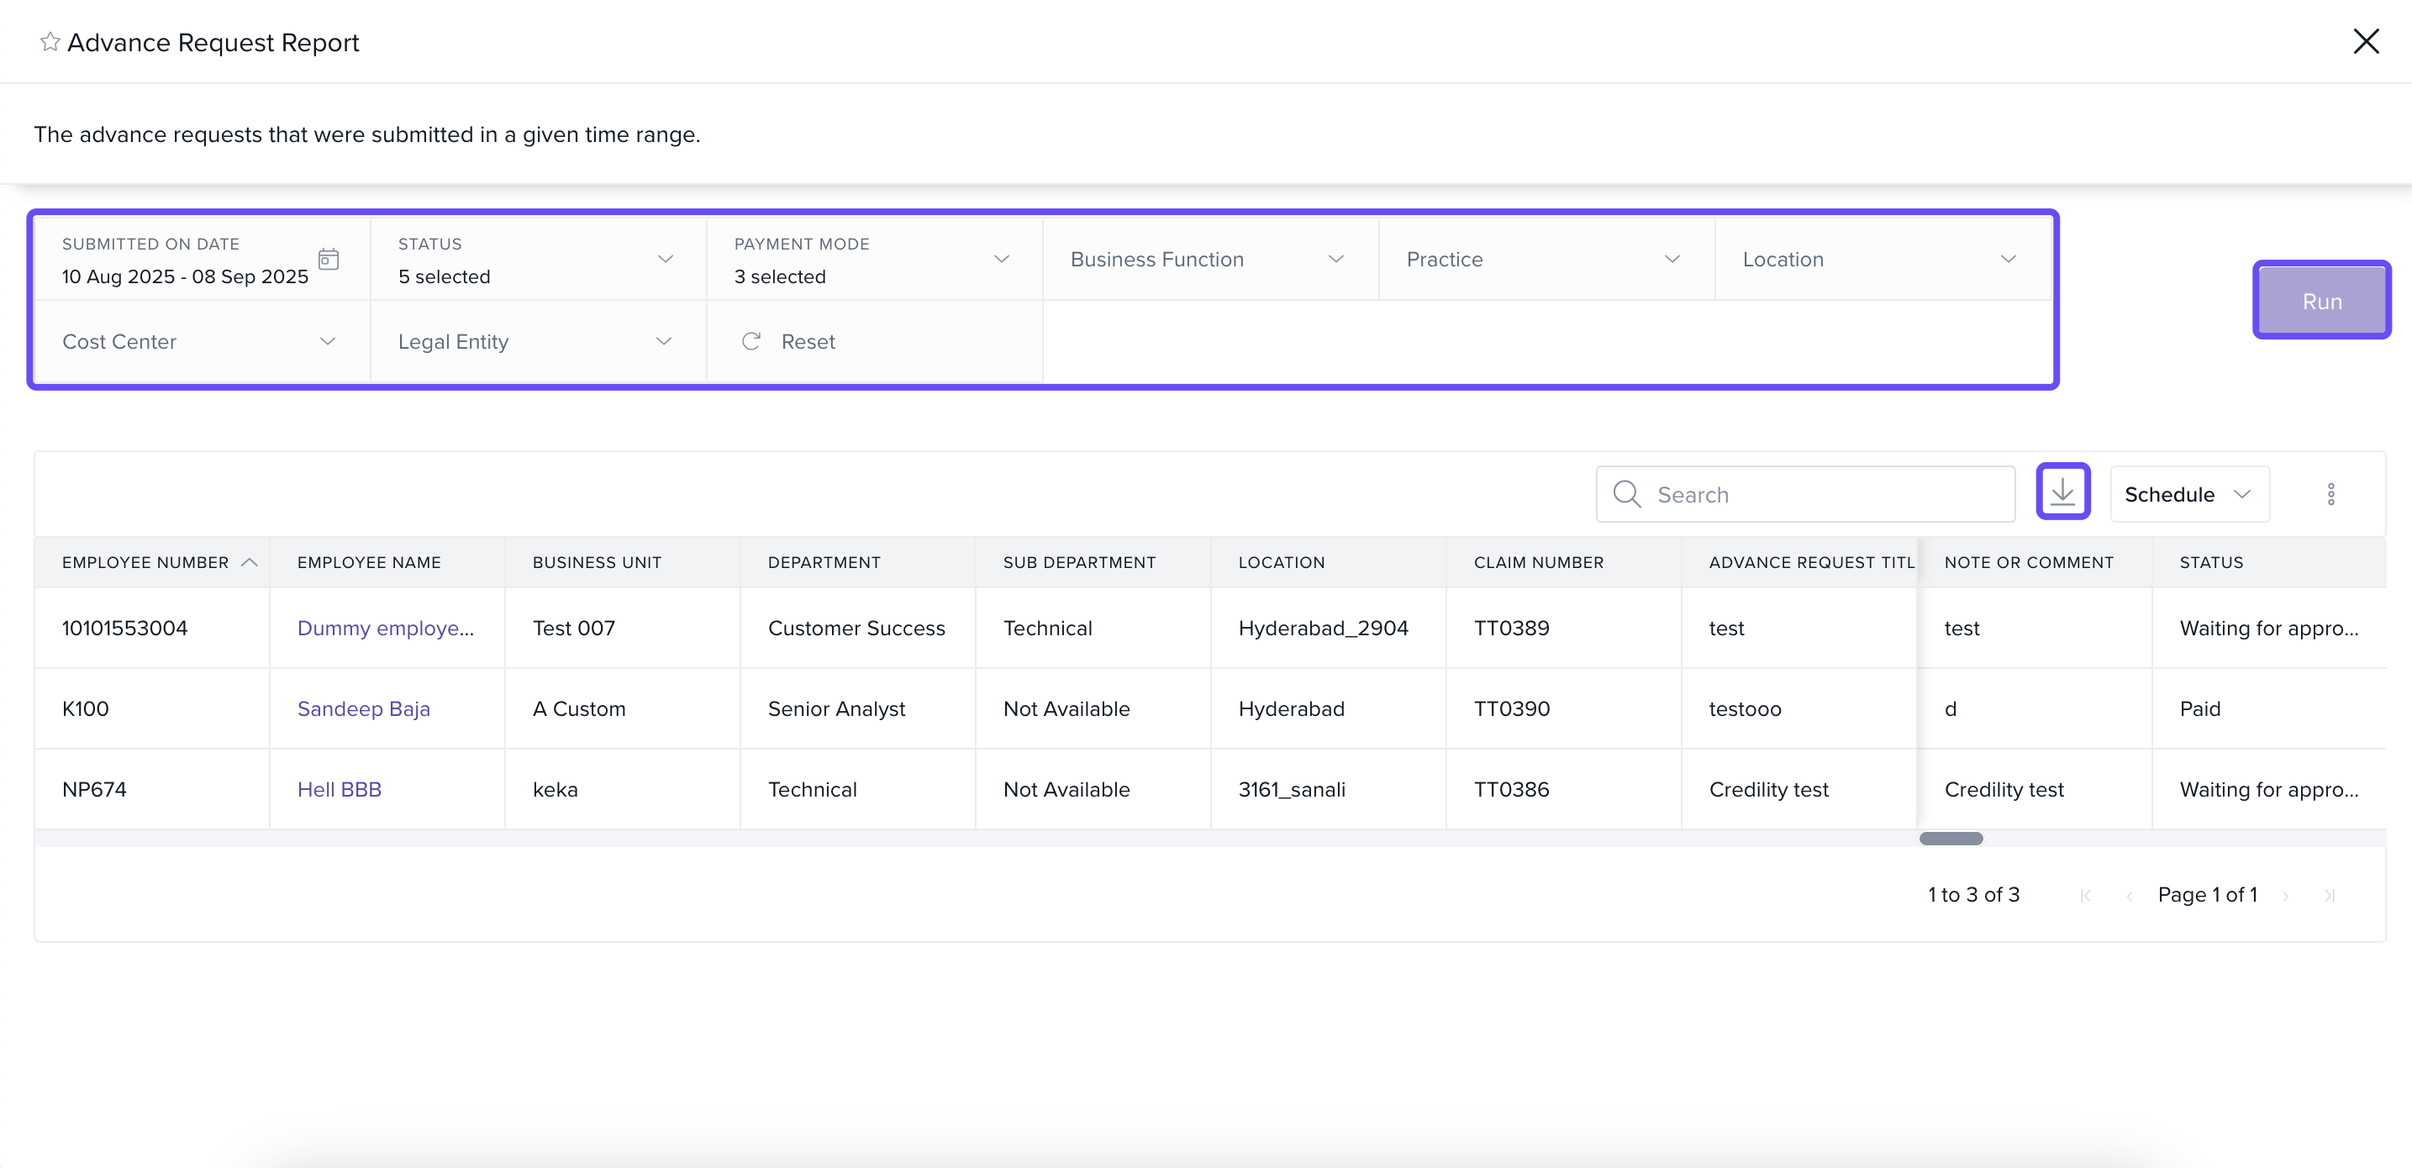Screen dimensions: 2412x1168
Task: Toggle the Employee Number sort arrow
Action: tap(249, 562)
